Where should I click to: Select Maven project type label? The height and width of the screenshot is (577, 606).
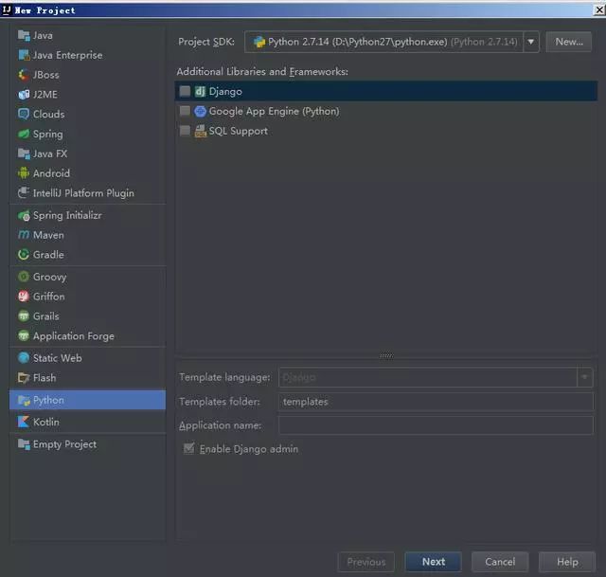[x=48, y=235]
